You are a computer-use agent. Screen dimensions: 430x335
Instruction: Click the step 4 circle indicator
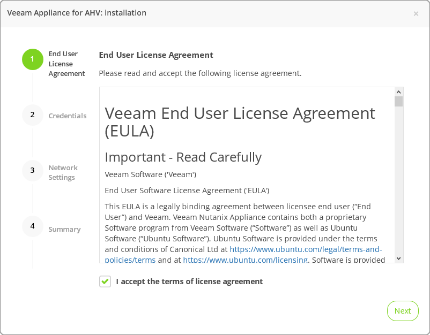(32, 226)
